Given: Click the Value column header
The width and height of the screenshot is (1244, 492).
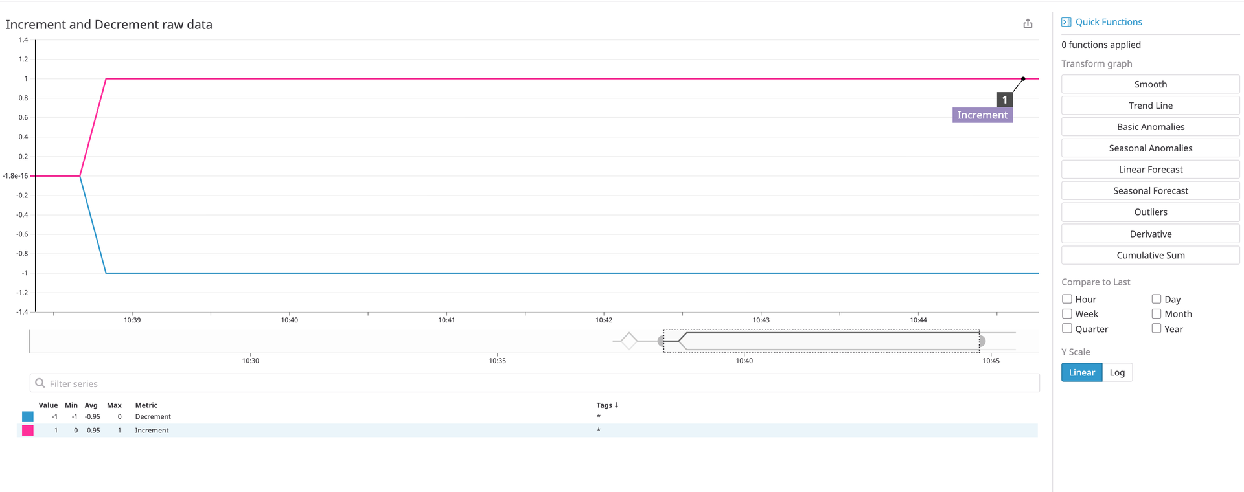Looking at the screenshot, I should (x=48, y=405).
